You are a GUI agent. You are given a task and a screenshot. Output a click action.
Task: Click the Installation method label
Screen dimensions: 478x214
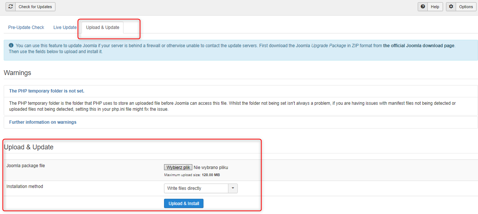click(25, 187)
